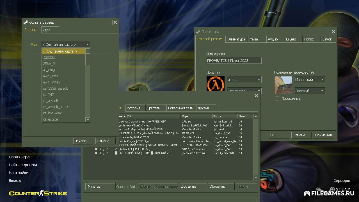The image size is (359, 202).
Task: Select the cs_estate map
Action: tap(64, 119)
